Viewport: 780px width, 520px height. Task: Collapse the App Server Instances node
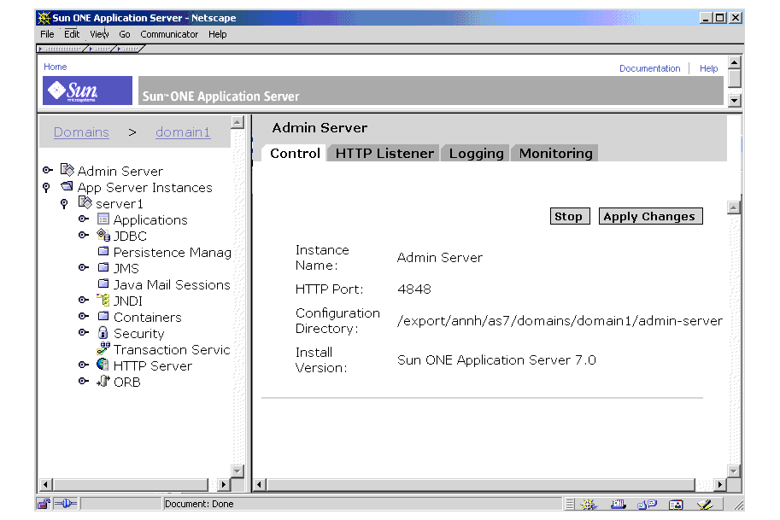tap(46, 187)
